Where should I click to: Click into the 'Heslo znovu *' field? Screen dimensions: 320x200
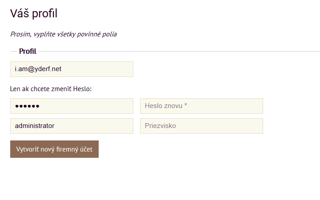coord(201,106)
